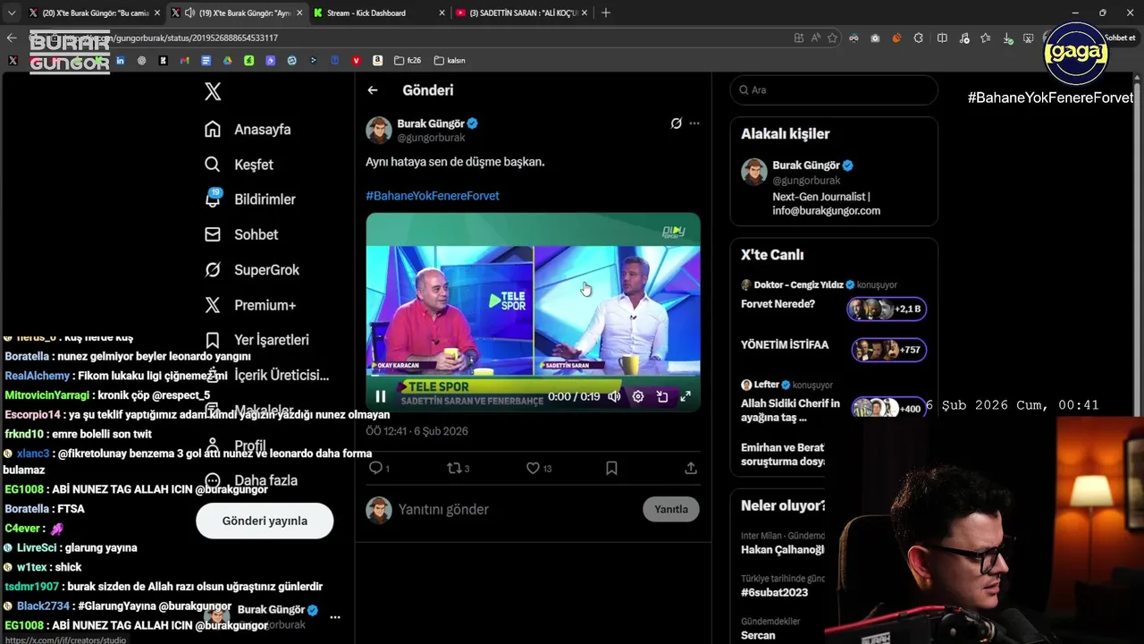Open LinkedIn bookmark in favorites bar
The height and width of the screenshot is (644, 1144).
coord(120,61)
